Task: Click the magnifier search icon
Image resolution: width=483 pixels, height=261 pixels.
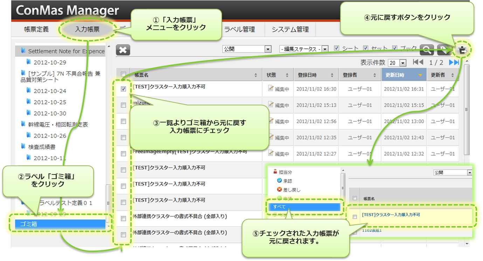Action: (x=427, y=50)
